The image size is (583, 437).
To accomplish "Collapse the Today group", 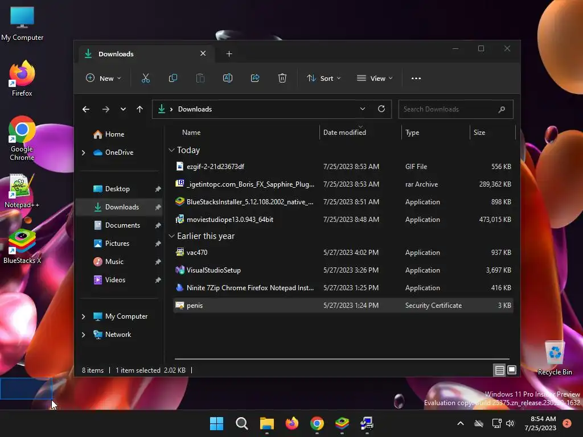I will coord(171,150).
